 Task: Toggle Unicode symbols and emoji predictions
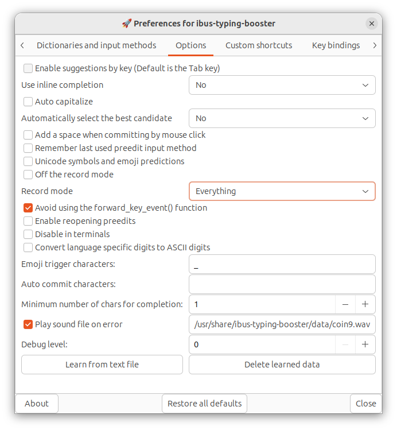click(28, 161)
